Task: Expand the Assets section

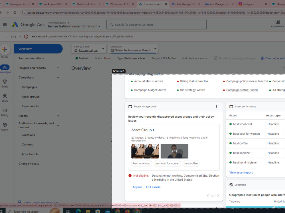Action: (58, 116)
